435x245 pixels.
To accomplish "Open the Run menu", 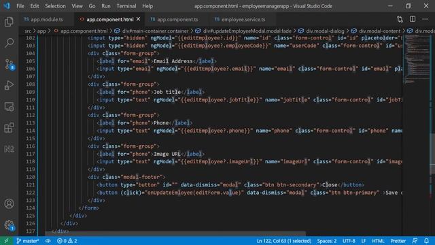I will (x=106, y=6).
